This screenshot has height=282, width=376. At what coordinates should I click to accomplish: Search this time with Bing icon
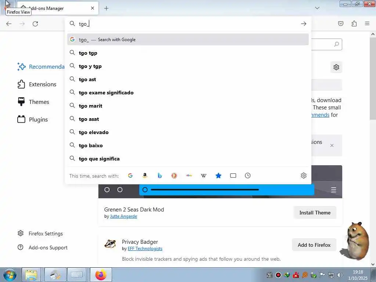pyautogui.click(x=160, y=176)
